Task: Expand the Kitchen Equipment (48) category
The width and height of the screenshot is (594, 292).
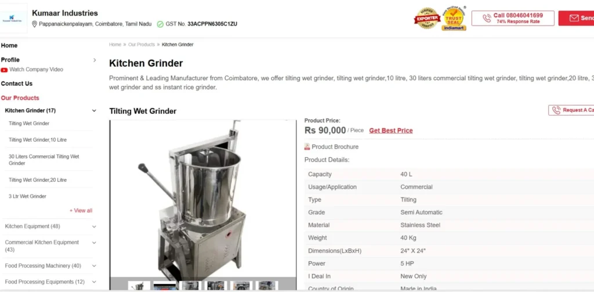Action: (x=95, y=226)
